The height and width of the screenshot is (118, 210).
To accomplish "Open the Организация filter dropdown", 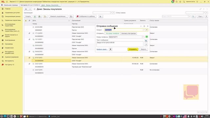I will [x=111, y=13].
